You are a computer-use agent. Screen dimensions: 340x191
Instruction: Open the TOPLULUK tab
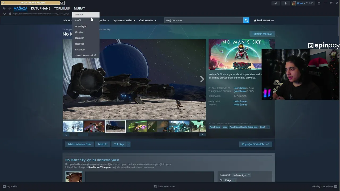(x=62, y=8)
